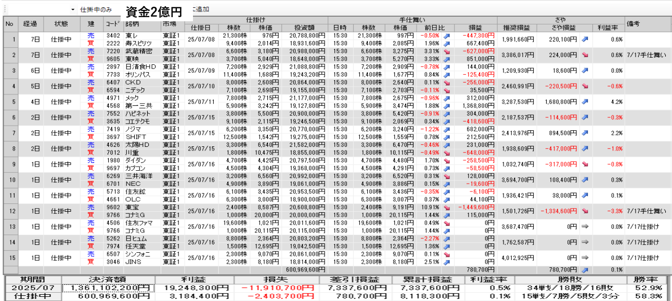
Task: Click the 利益率 column header
Action: click(608, 28)
